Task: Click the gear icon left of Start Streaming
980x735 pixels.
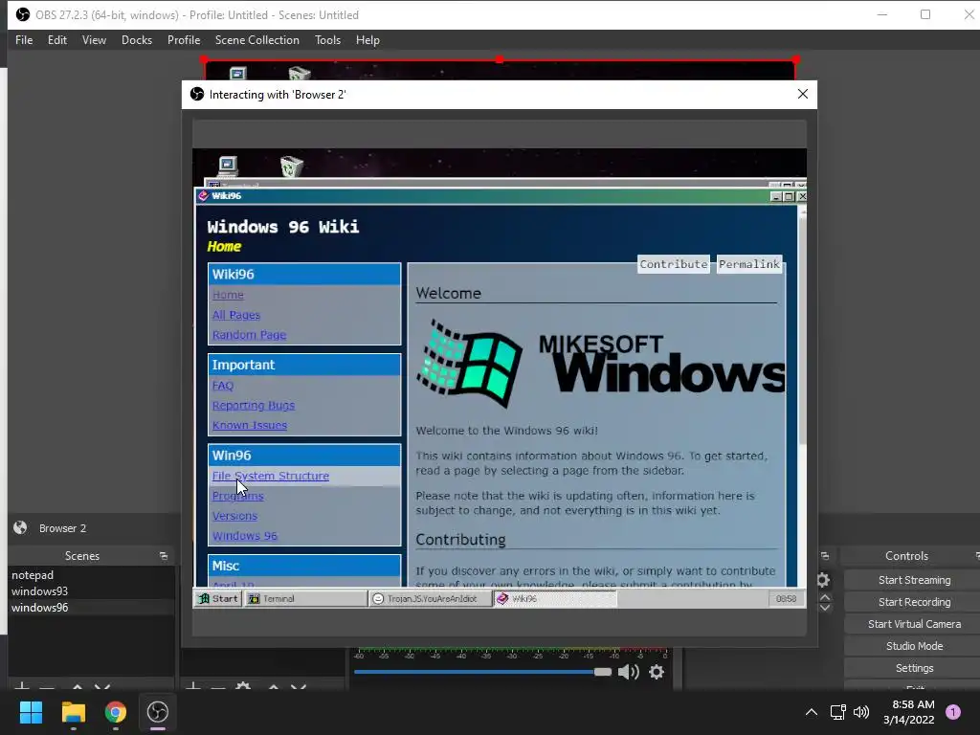Action: coord(822,580)
